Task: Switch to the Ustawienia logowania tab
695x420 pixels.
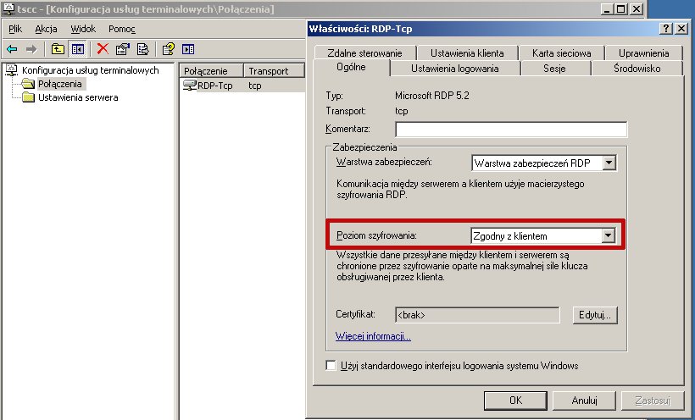Action: 455,69
